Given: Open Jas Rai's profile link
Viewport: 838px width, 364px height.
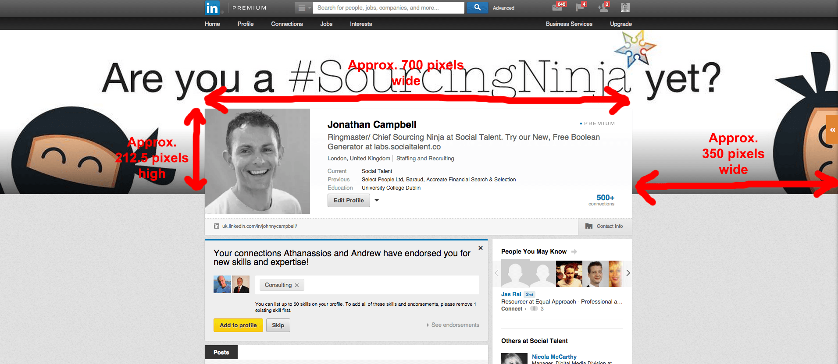Looking at the screenshot, I should 511,294.
